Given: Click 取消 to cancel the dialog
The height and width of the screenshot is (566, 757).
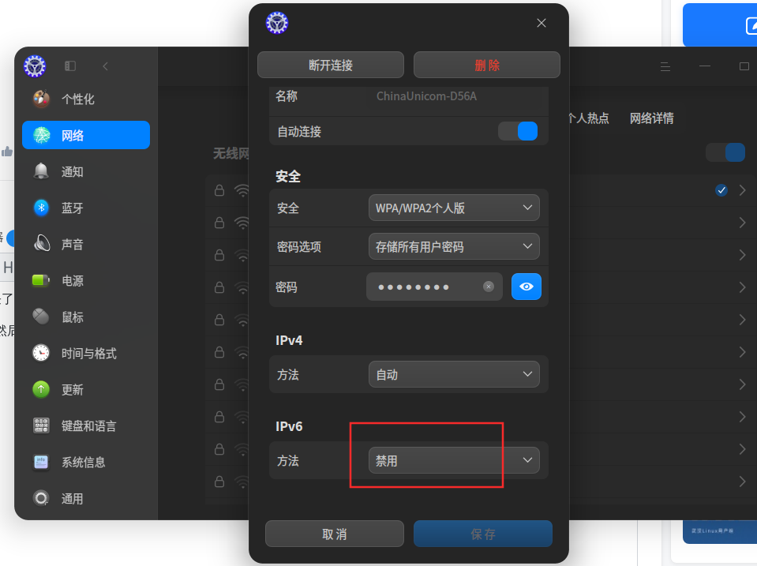Looking at the screenshot, I should pos(335,534).
